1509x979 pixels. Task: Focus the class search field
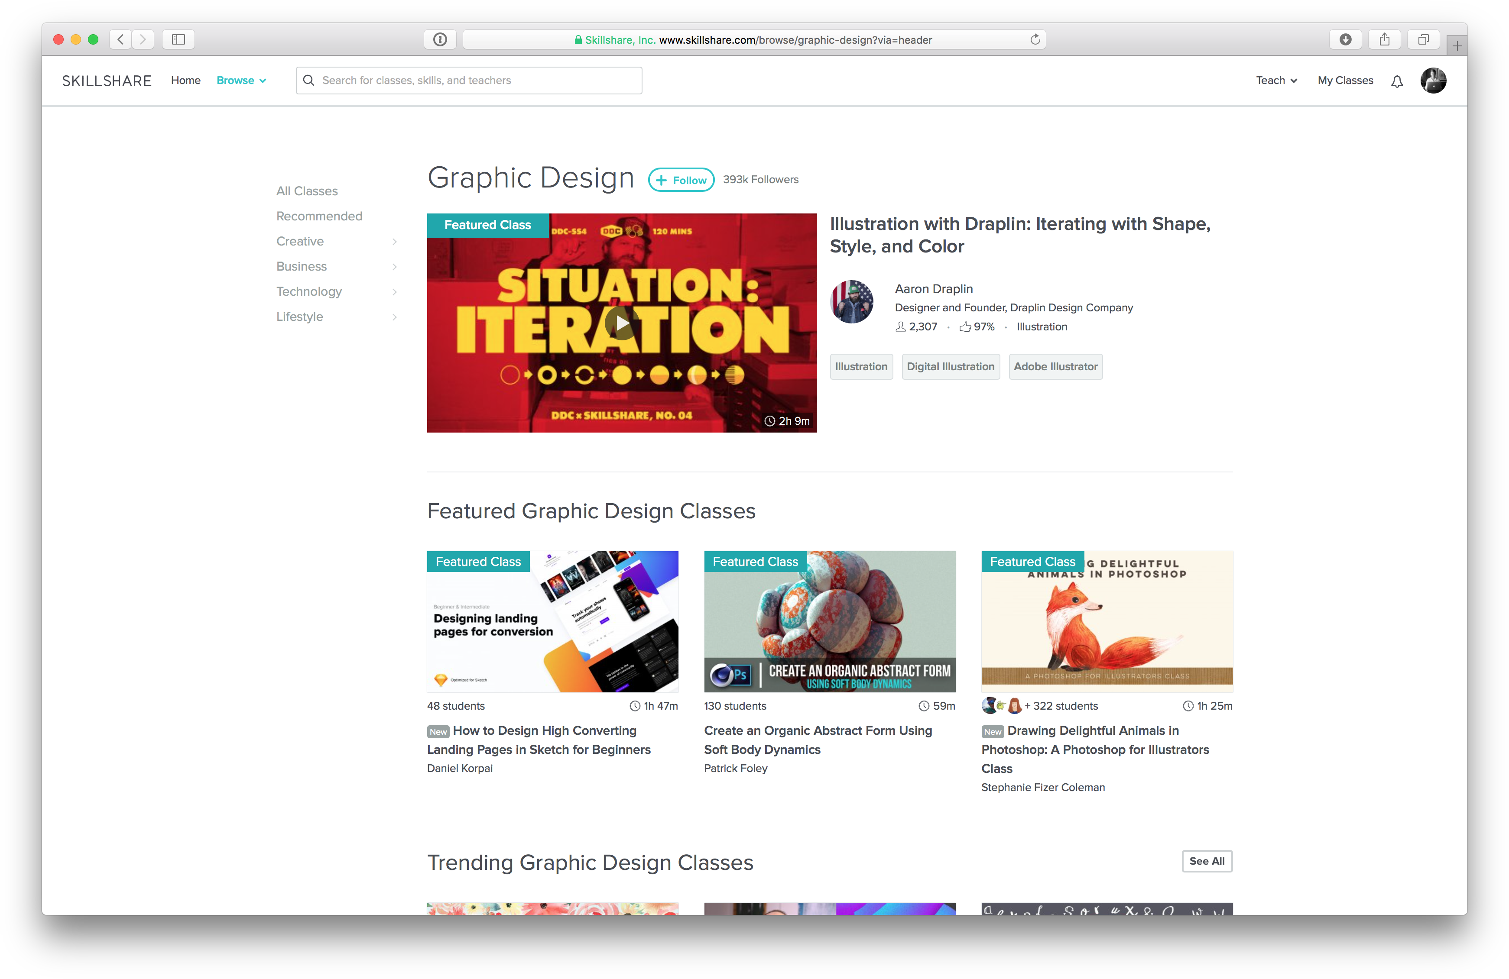pyautogui.click(x=468, y=81)
